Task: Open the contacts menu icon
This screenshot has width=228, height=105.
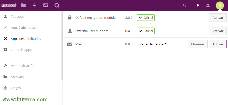Action: (208, 5)
